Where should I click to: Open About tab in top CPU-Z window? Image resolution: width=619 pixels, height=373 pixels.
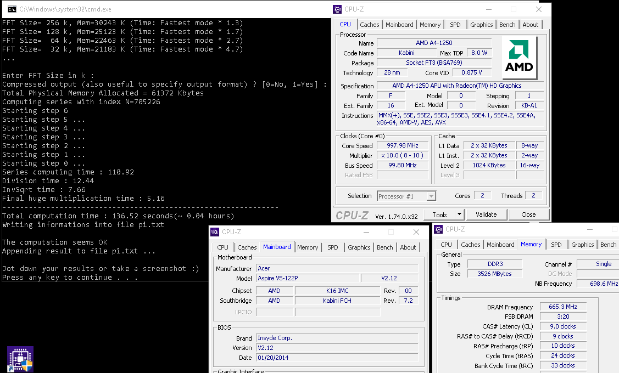tap(530, 25)
